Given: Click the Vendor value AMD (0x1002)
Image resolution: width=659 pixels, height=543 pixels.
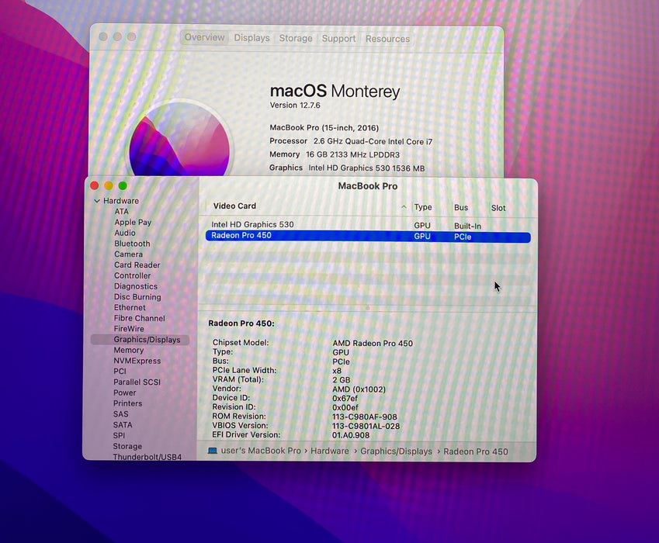Looking at the screenshot, I should pyautogui.click(x=359, y=389).
